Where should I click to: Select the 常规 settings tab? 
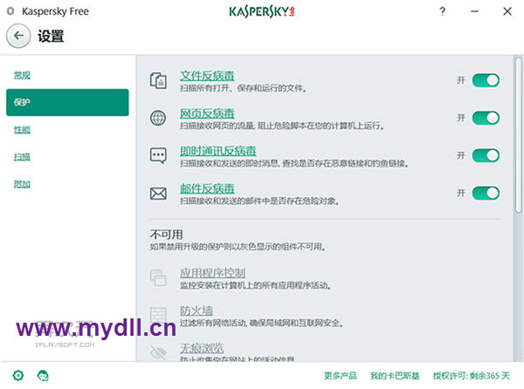pos(22,75)
